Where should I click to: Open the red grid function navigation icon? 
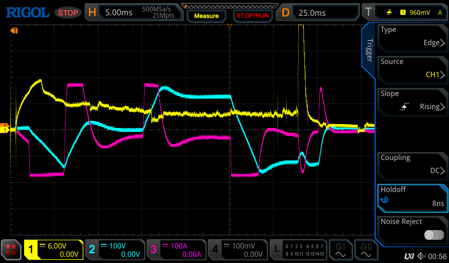(11, 250)
